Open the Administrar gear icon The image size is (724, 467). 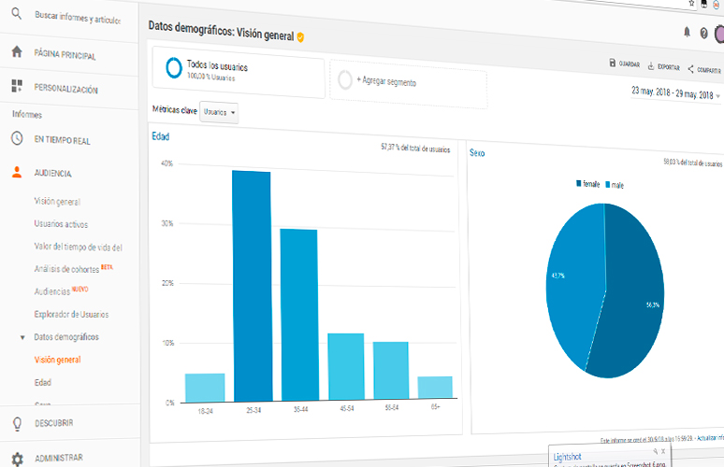coord(17,458)
